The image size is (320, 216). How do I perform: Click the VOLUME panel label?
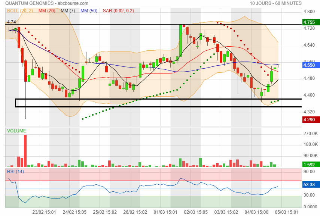click(x=16, y=131)
